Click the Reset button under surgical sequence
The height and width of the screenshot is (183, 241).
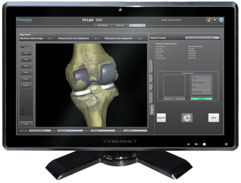(x=171, y=99)
